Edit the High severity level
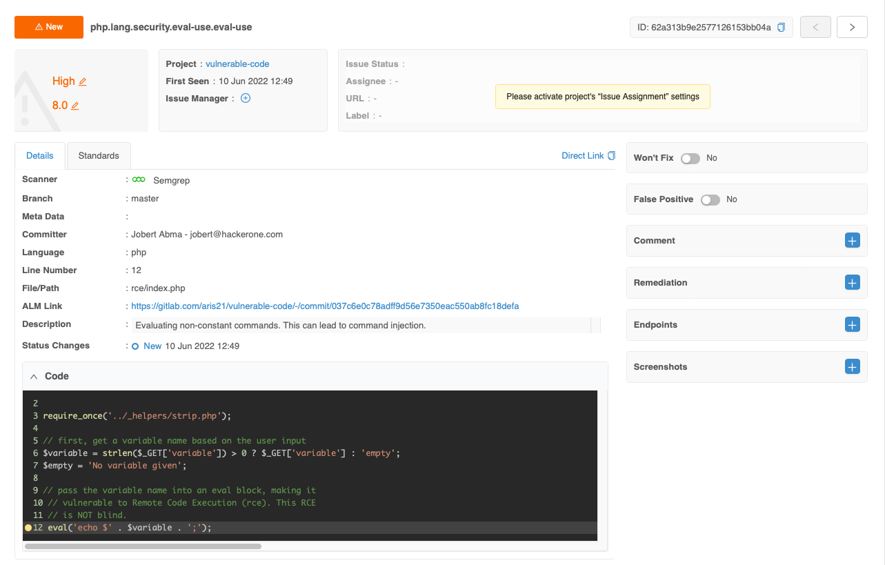This screenshot has height=565, width=885. (83, 81)
